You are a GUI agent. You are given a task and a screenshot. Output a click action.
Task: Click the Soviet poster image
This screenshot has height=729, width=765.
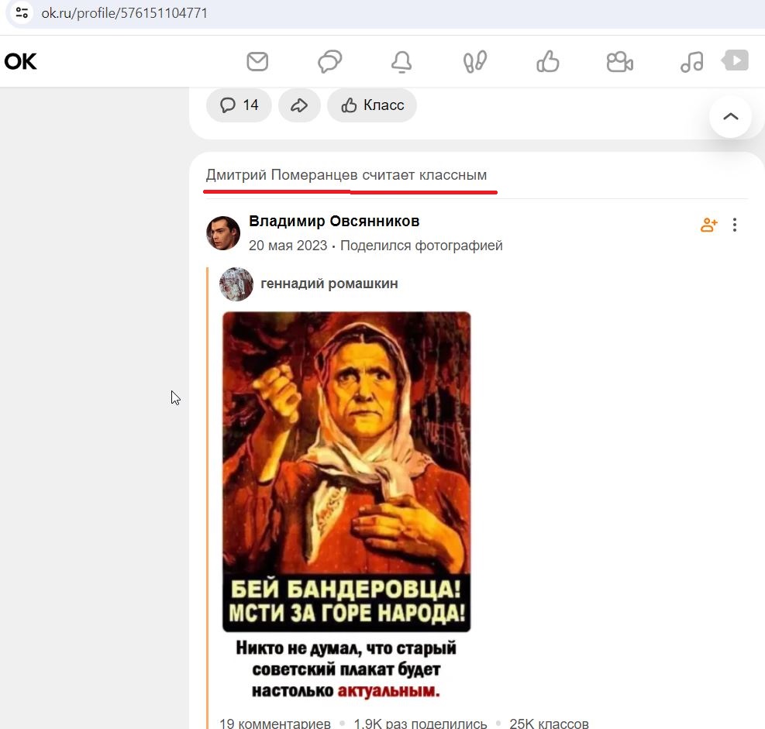click(346, 472)
